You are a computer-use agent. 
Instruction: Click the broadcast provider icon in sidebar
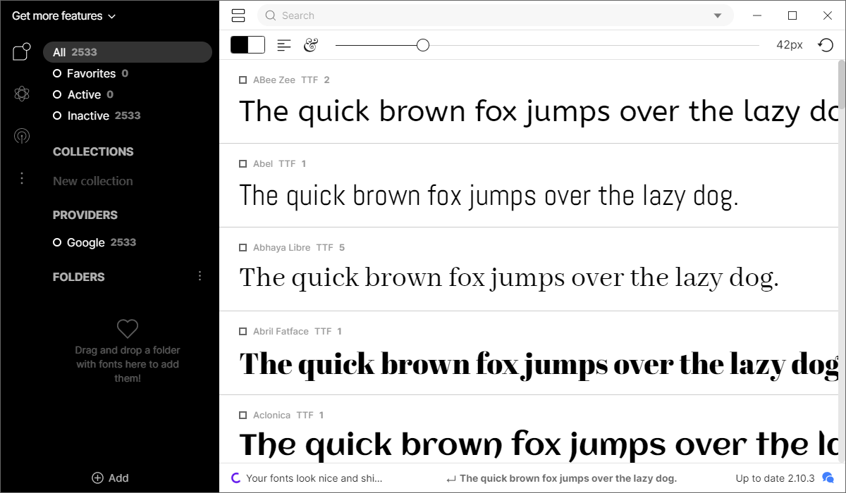tap(21, 136)
